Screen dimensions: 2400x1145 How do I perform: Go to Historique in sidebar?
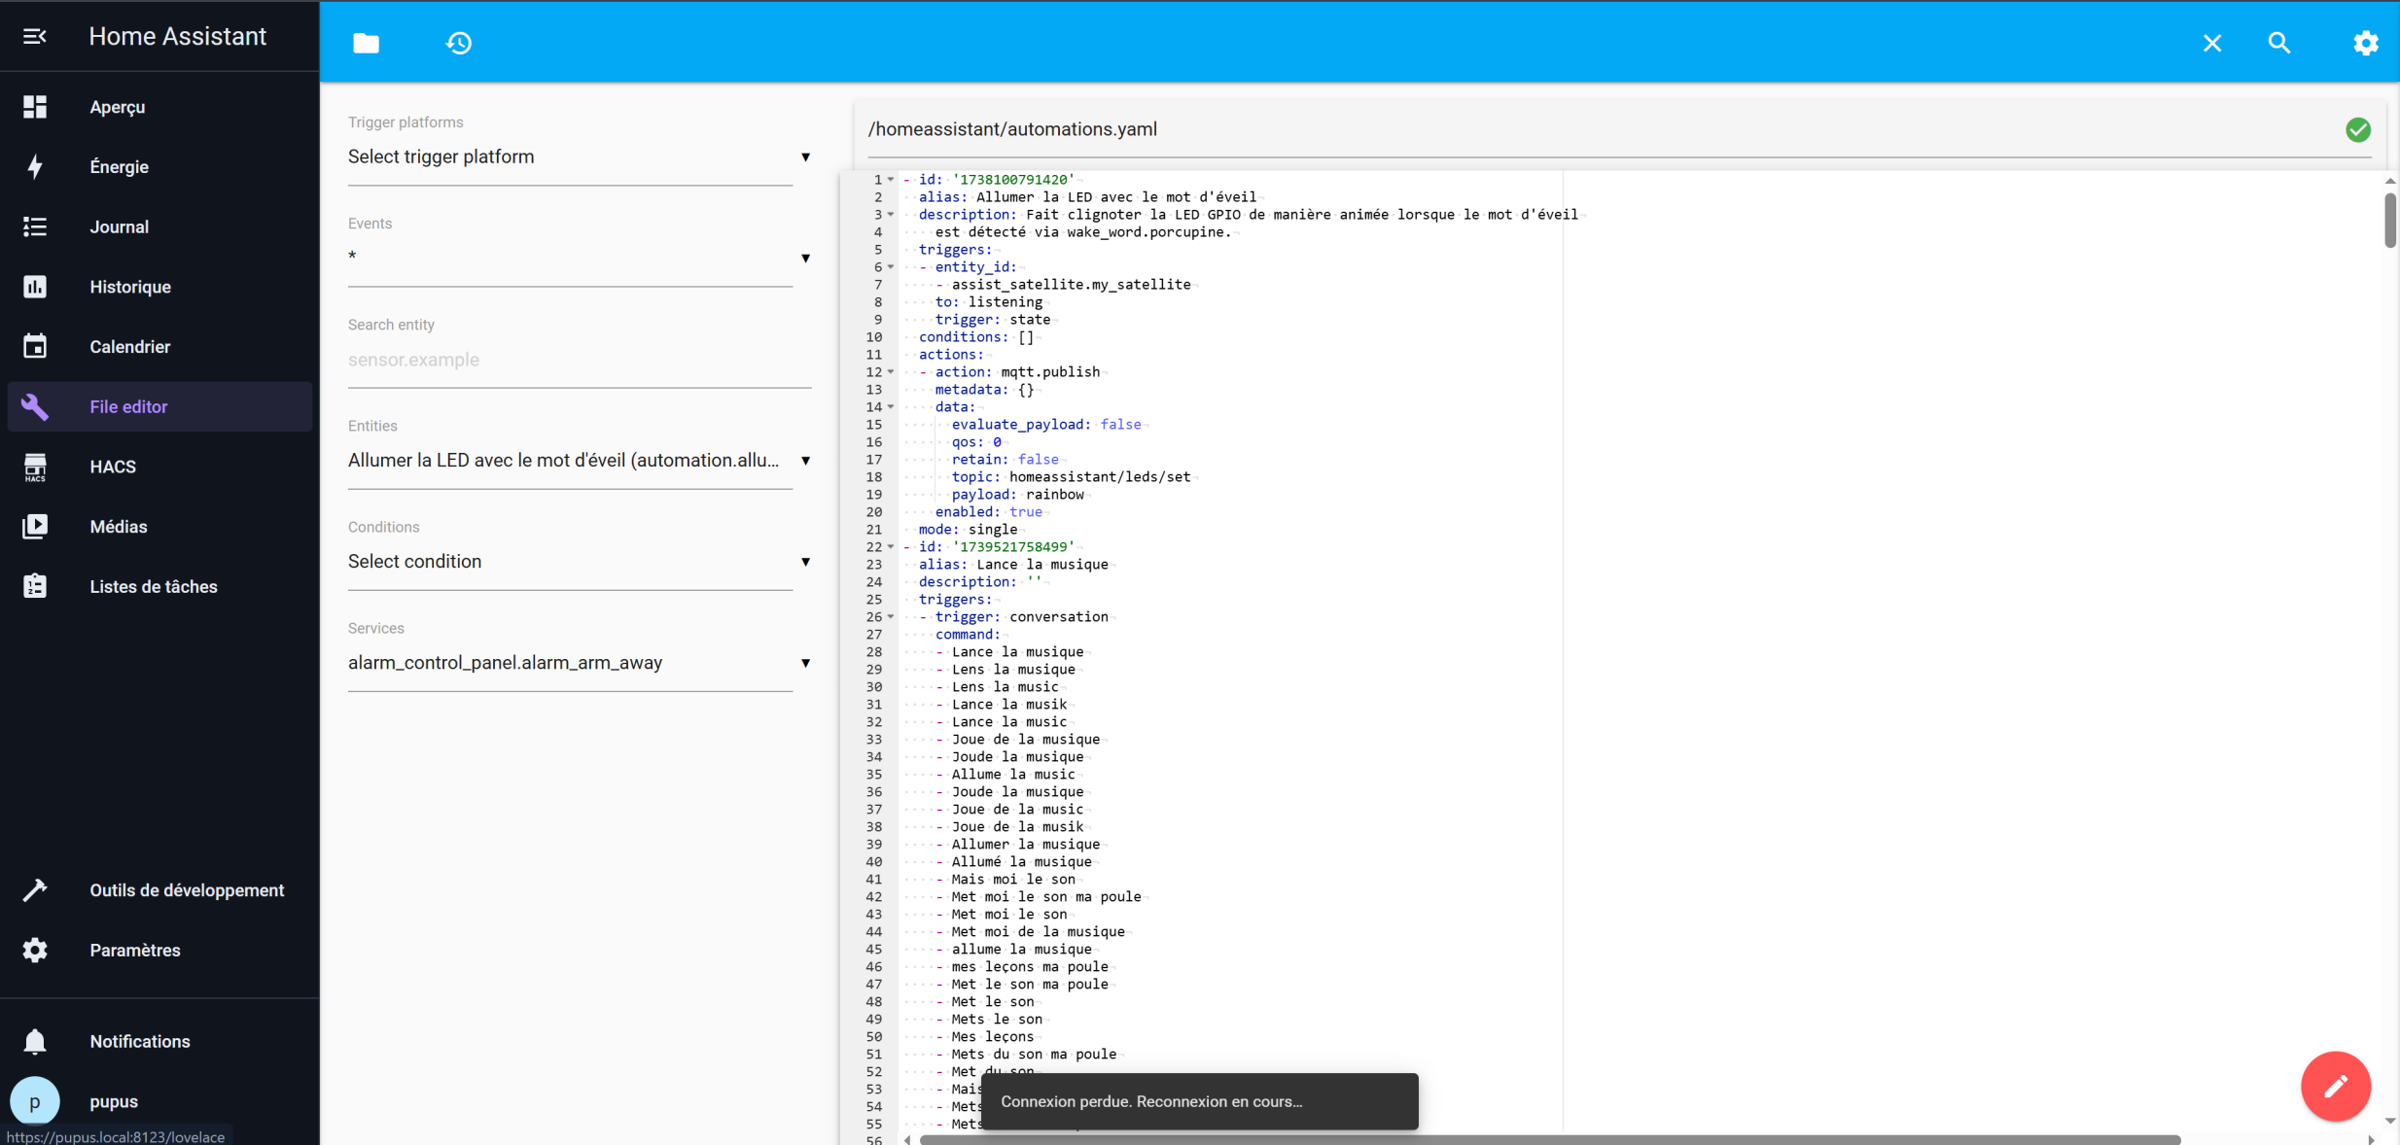tap(130, 287)
